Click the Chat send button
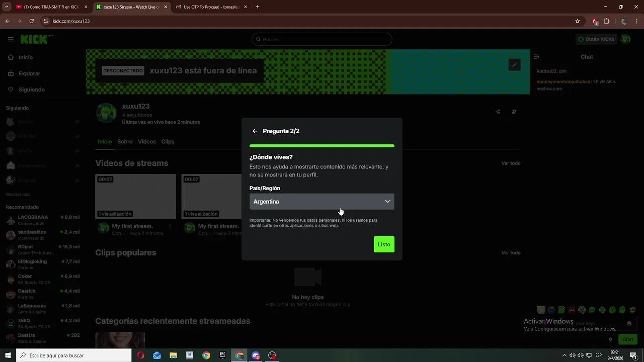 627,339
